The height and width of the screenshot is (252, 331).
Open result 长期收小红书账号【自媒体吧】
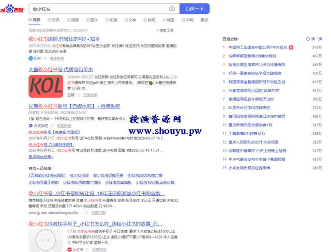74,106
